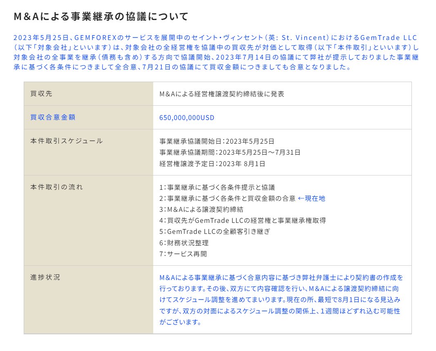Click 'M&Aによる経営権譲渡契約締結後に発表' cell
This screenshot has height=351, width=436.
click(x=221, y=94)
